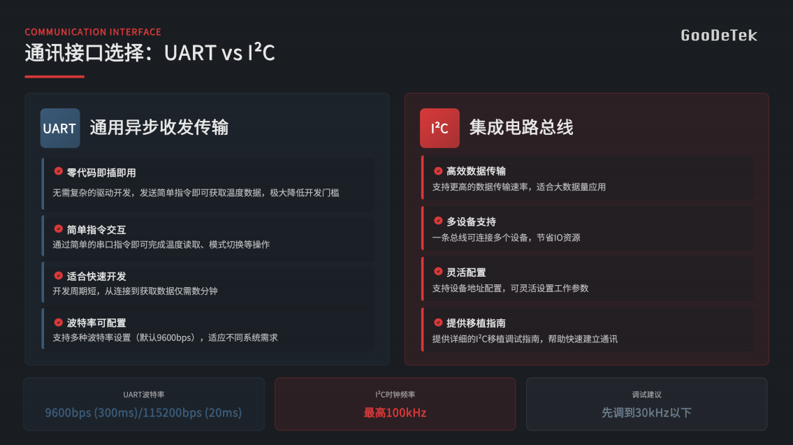Click the check icon beside 灵活配置

coord(439,272)
